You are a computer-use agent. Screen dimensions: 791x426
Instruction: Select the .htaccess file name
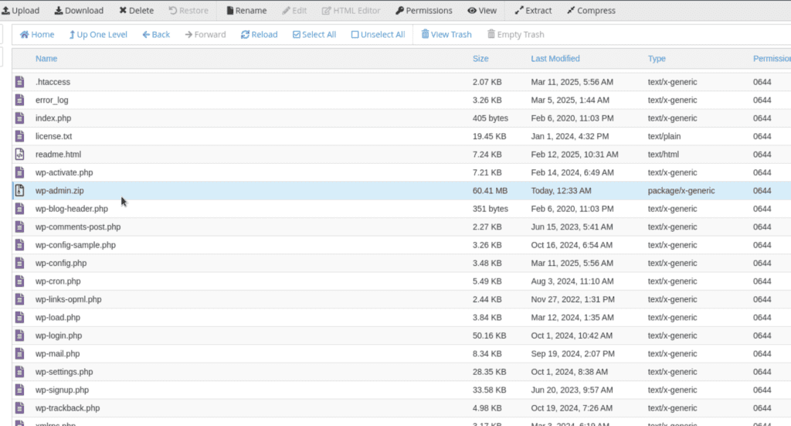point(53,82)
